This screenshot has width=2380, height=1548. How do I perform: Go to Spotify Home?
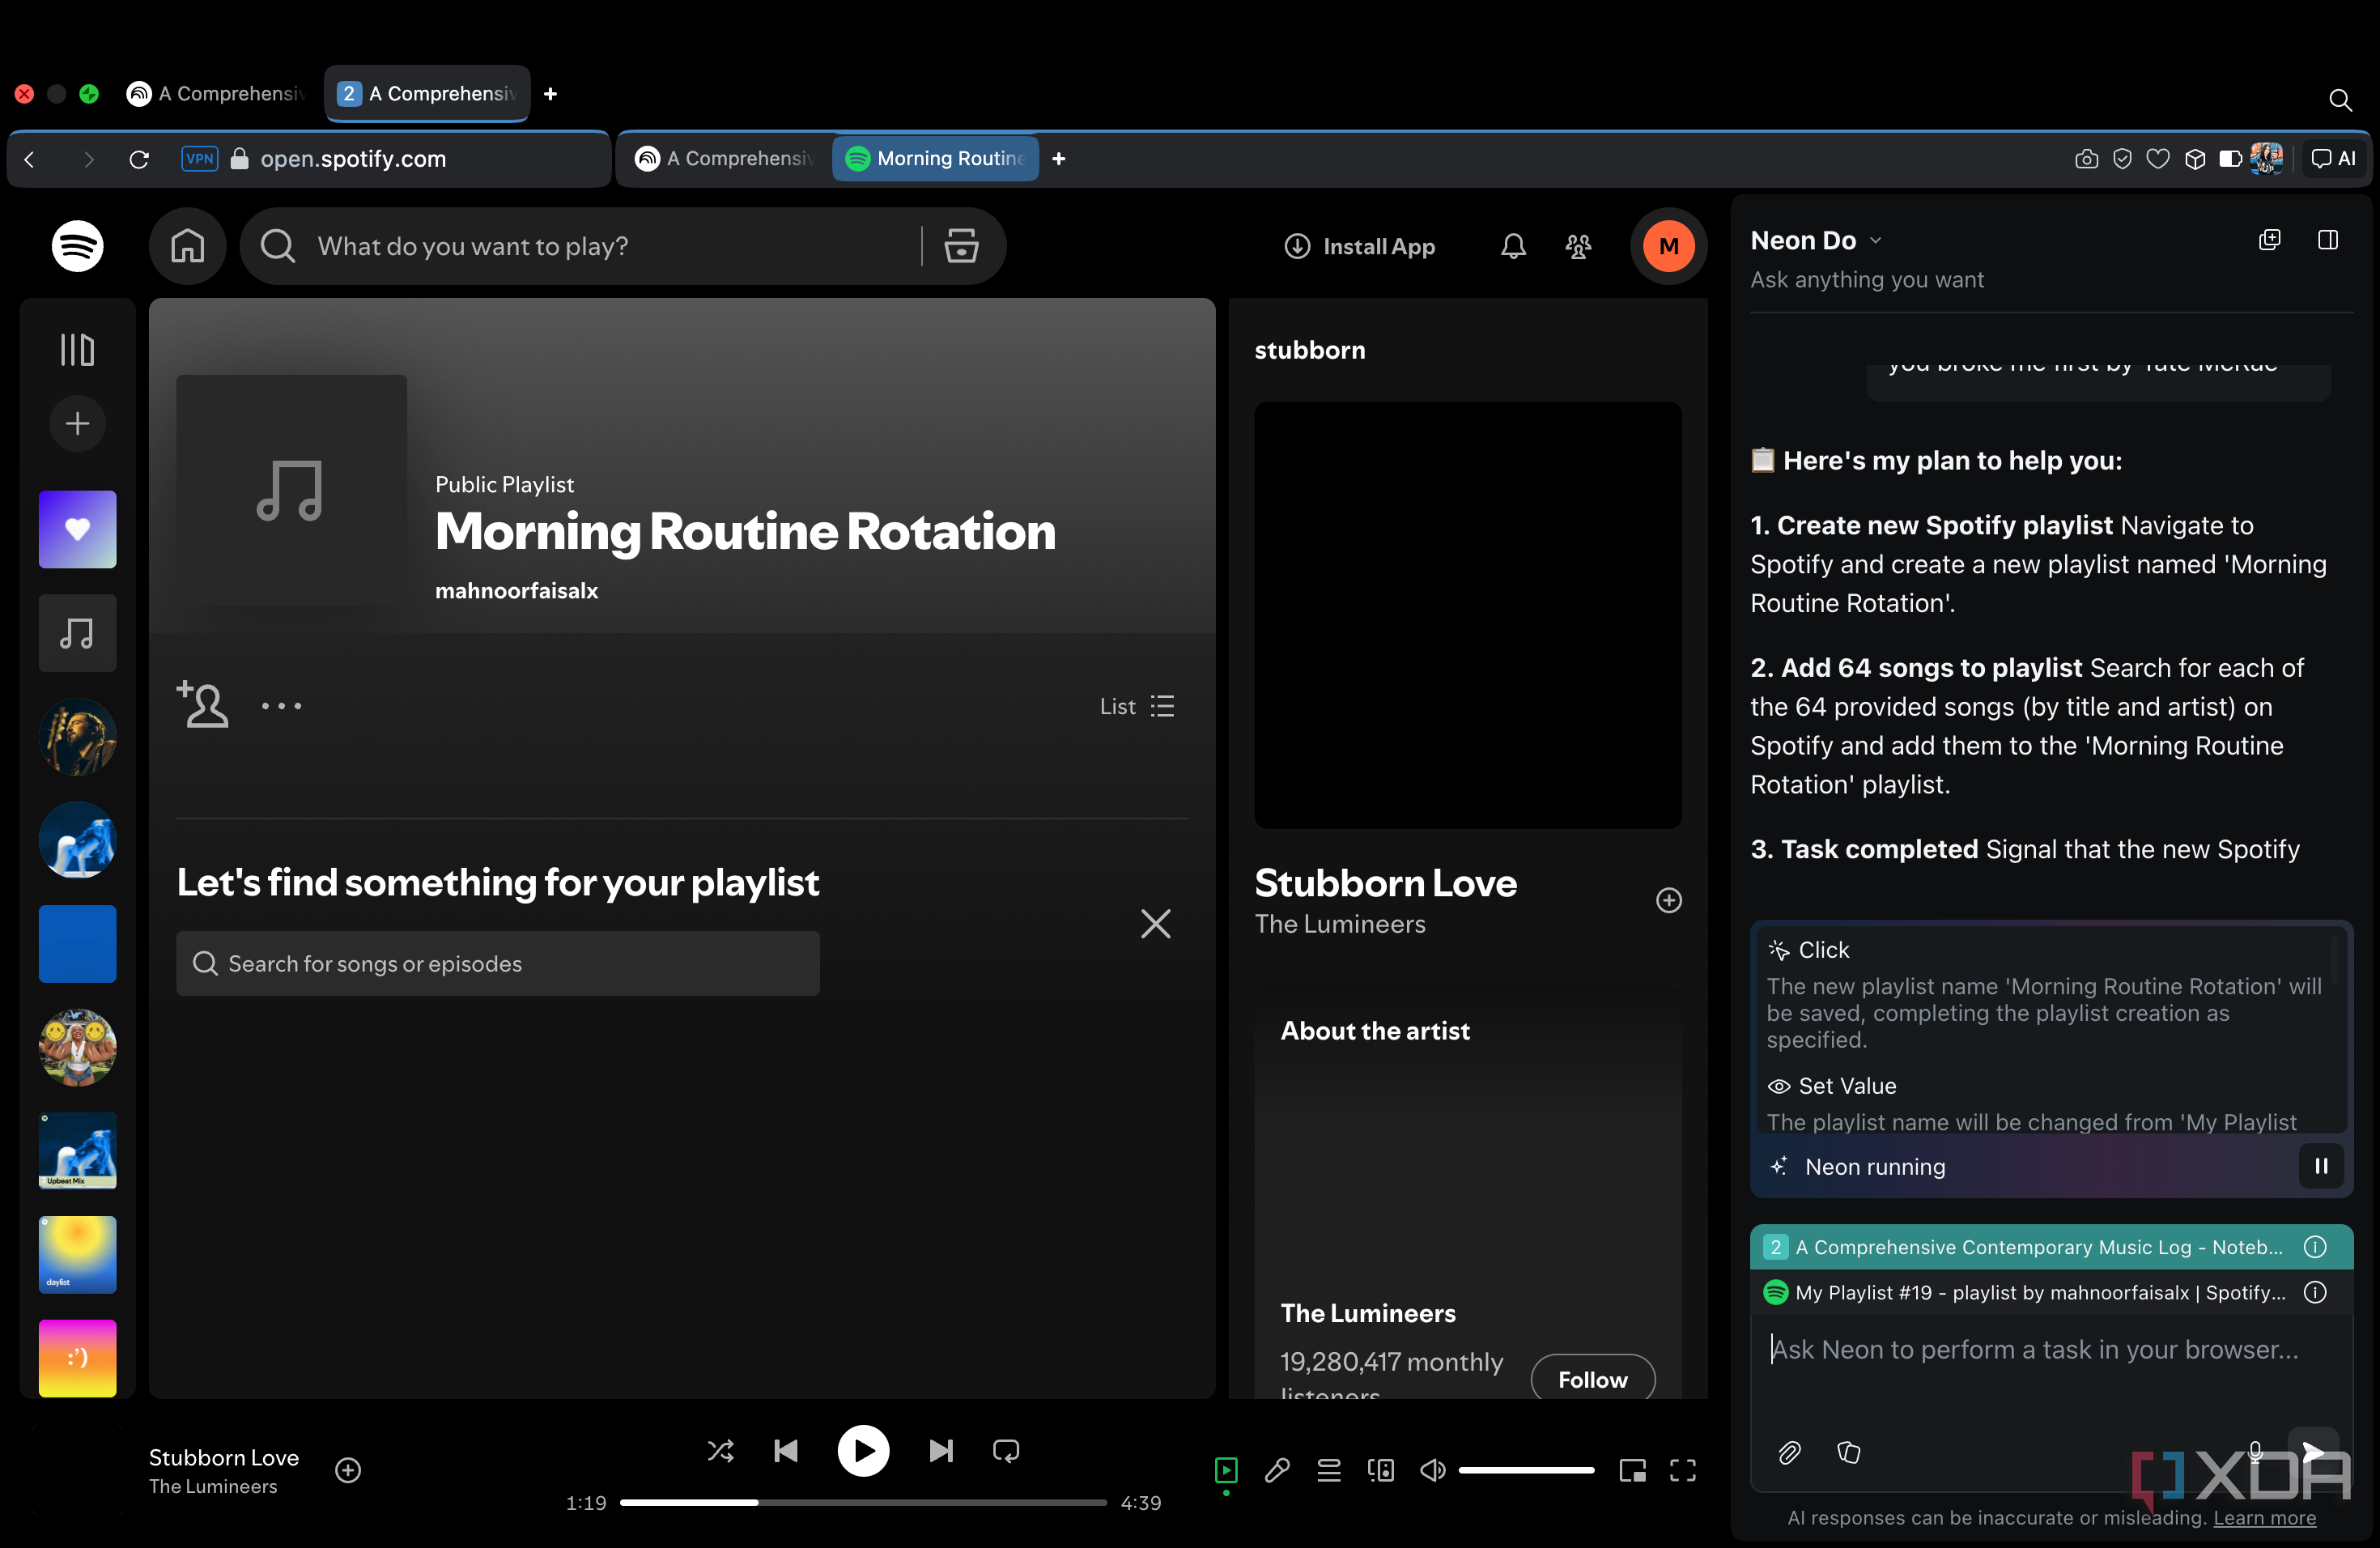coord(187,246)
